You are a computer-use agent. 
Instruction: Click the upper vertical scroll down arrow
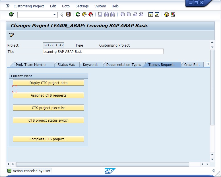click(x=212, y=47)
